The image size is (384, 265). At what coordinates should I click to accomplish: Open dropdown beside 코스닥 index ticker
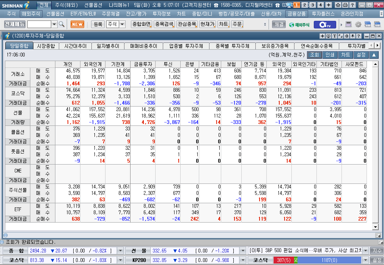point(120,260)
